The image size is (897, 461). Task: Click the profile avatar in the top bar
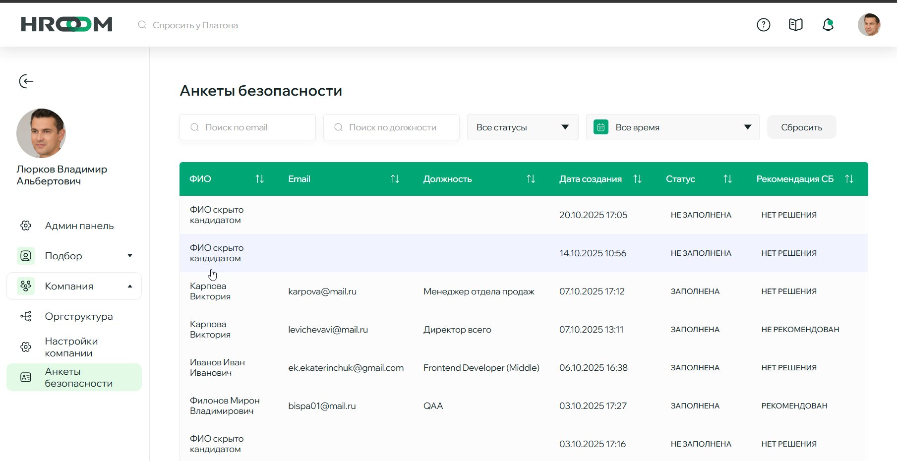click(x=870, y=25)
